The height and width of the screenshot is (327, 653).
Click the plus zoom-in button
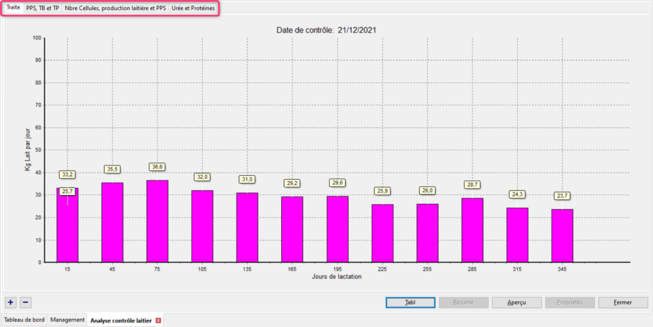(11, 302)
